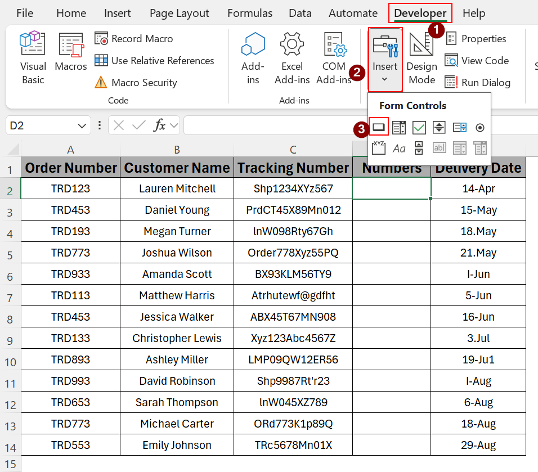The image size is (538, 472).
Task: Toggle Design Mode
Action: coord(422,59)
